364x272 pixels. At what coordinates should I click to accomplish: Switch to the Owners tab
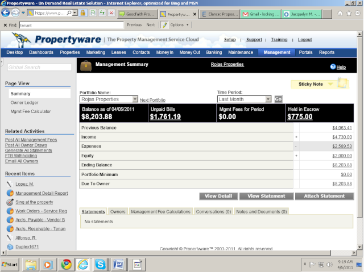118,212
